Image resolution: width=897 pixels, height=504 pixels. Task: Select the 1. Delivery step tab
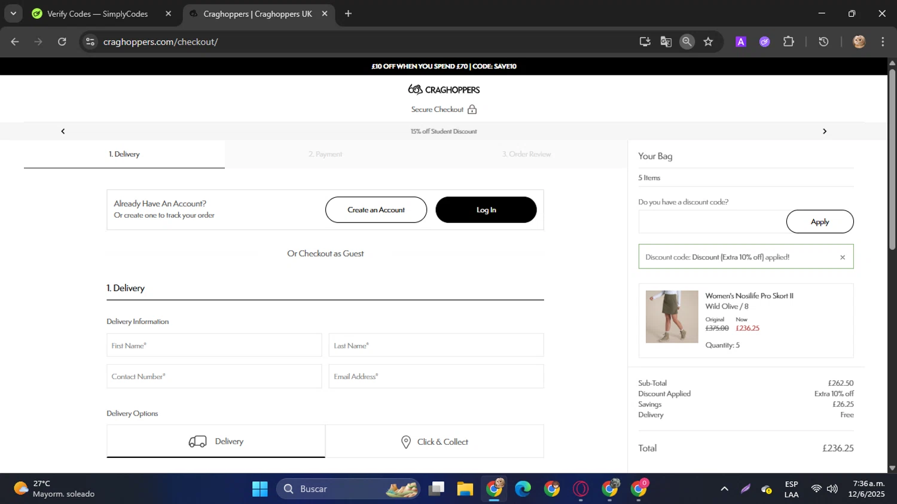pyautogui.click(x=124, y=154)
